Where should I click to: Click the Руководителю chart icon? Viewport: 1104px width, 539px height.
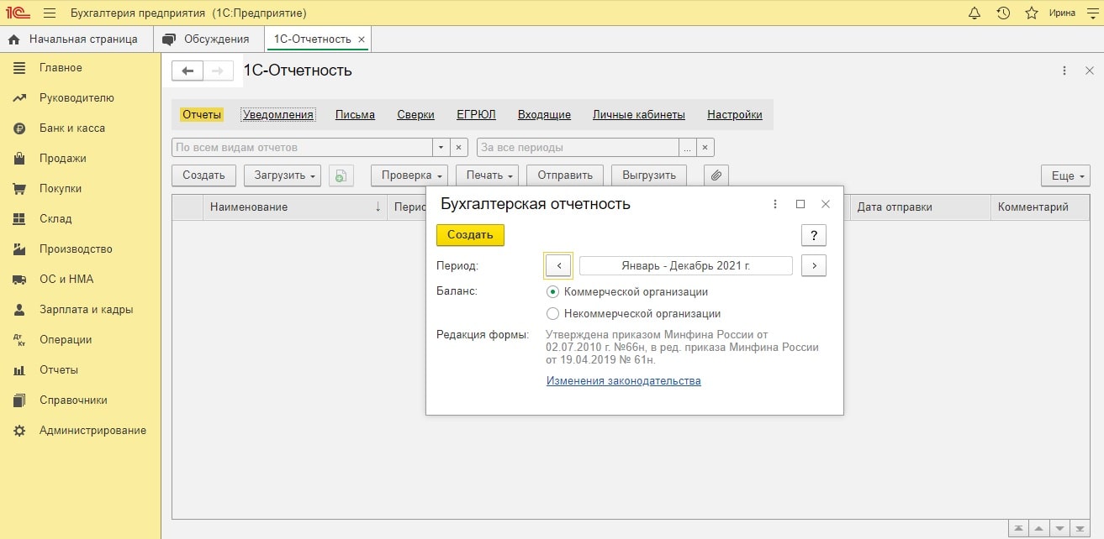click(20, 98)
